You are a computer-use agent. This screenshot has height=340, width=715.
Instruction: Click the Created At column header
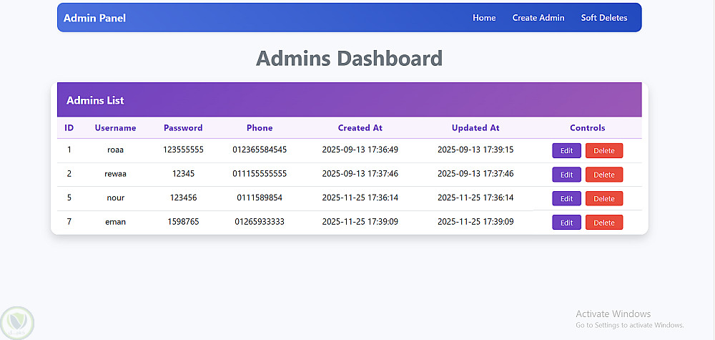point(360,128)
